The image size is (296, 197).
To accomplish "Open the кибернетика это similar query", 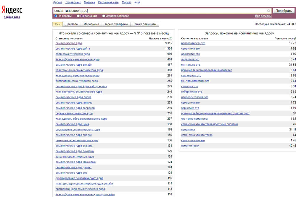I will click(192, 92).
